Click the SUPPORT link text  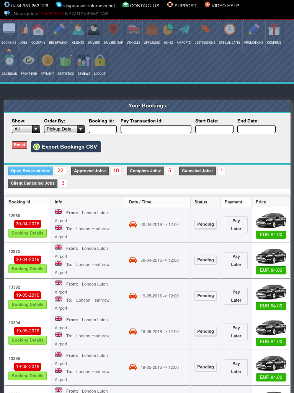pos(186,5)
